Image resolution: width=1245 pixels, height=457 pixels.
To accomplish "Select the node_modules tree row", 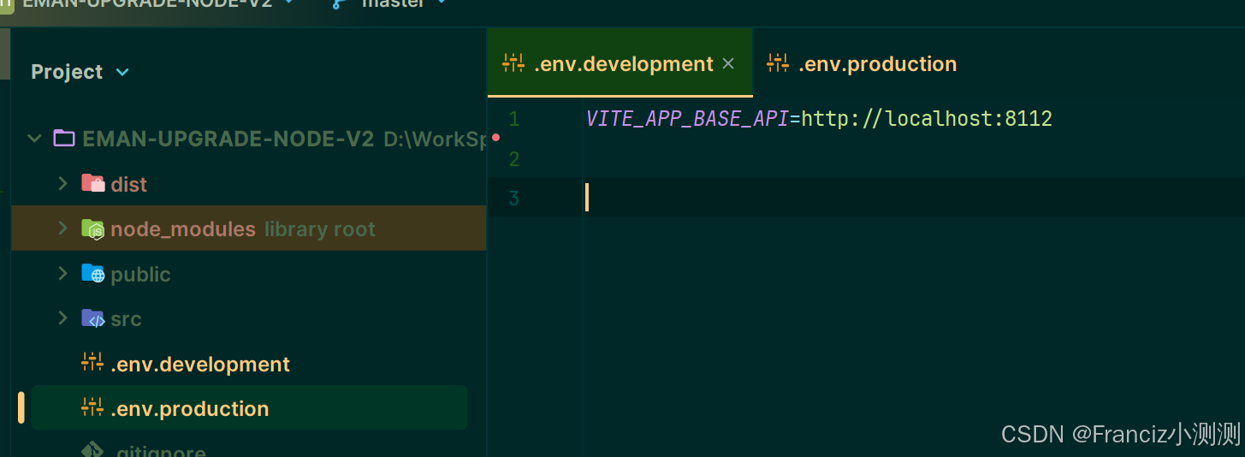I will click(x=248, y=228).
